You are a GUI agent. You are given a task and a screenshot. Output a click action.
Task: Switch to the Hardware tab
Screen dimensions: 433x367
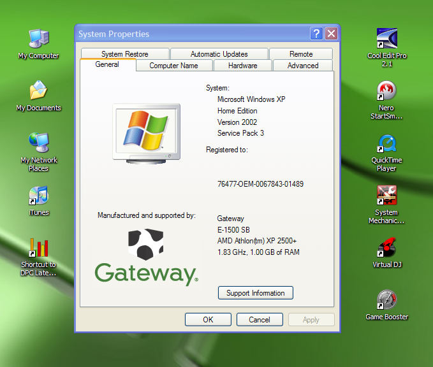243,66
